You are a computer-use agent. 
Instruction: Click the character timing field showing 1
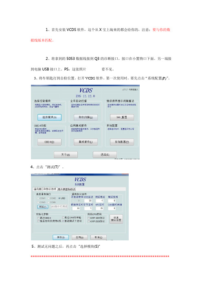click(x=88, y=208)
